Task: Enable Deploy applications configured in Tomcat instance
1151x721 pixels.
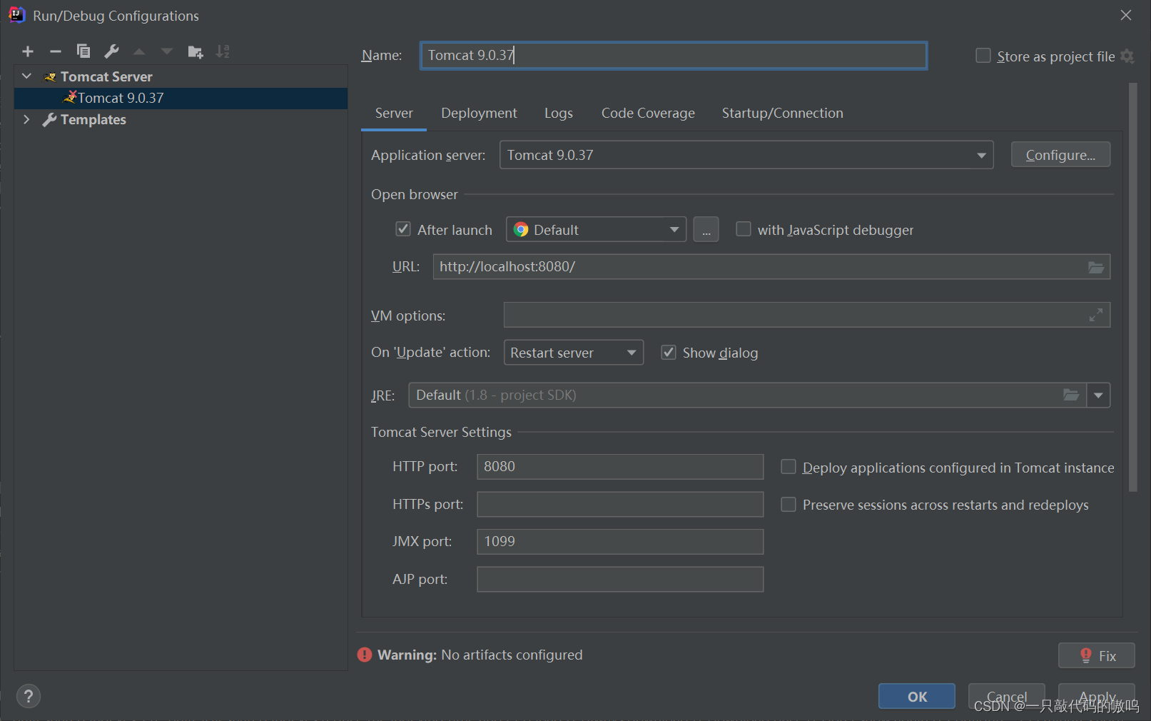Action: [x=789, y=467]
